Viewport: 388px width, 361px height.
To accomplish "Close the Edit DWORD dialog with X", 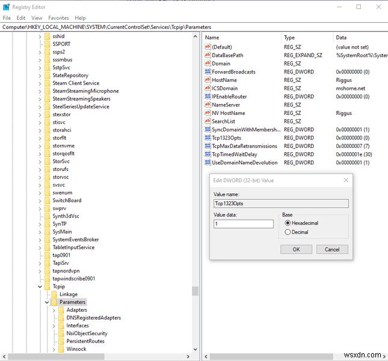I will 346,180.
